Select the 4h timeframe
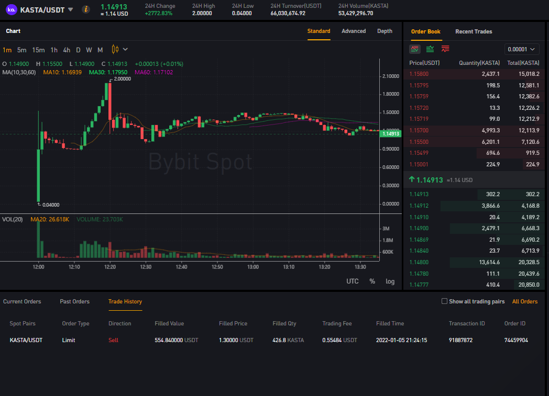The height and width of the screenshot is (396, 549). click(x=67, y=50)
